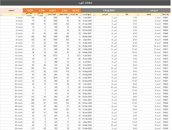Select the inventory date cell 1-Aug-2023

109,11
